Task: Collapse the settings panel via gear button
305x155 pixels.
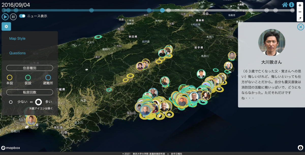Action: coord(6,26)
